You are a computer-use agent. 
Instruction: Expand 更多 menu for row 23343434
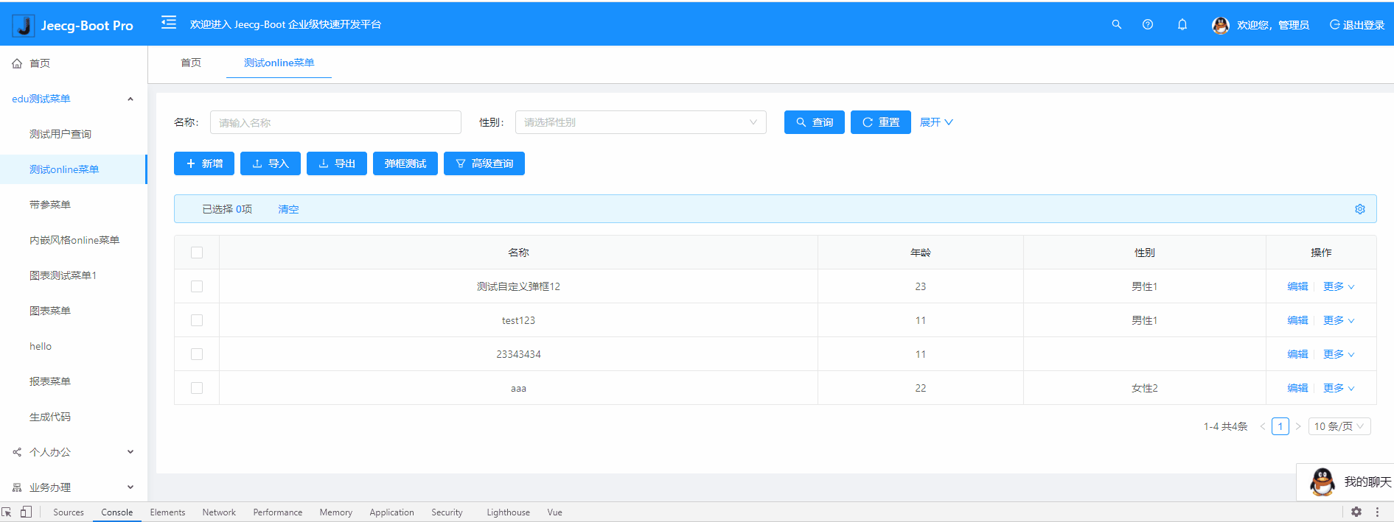(1338, 354)
